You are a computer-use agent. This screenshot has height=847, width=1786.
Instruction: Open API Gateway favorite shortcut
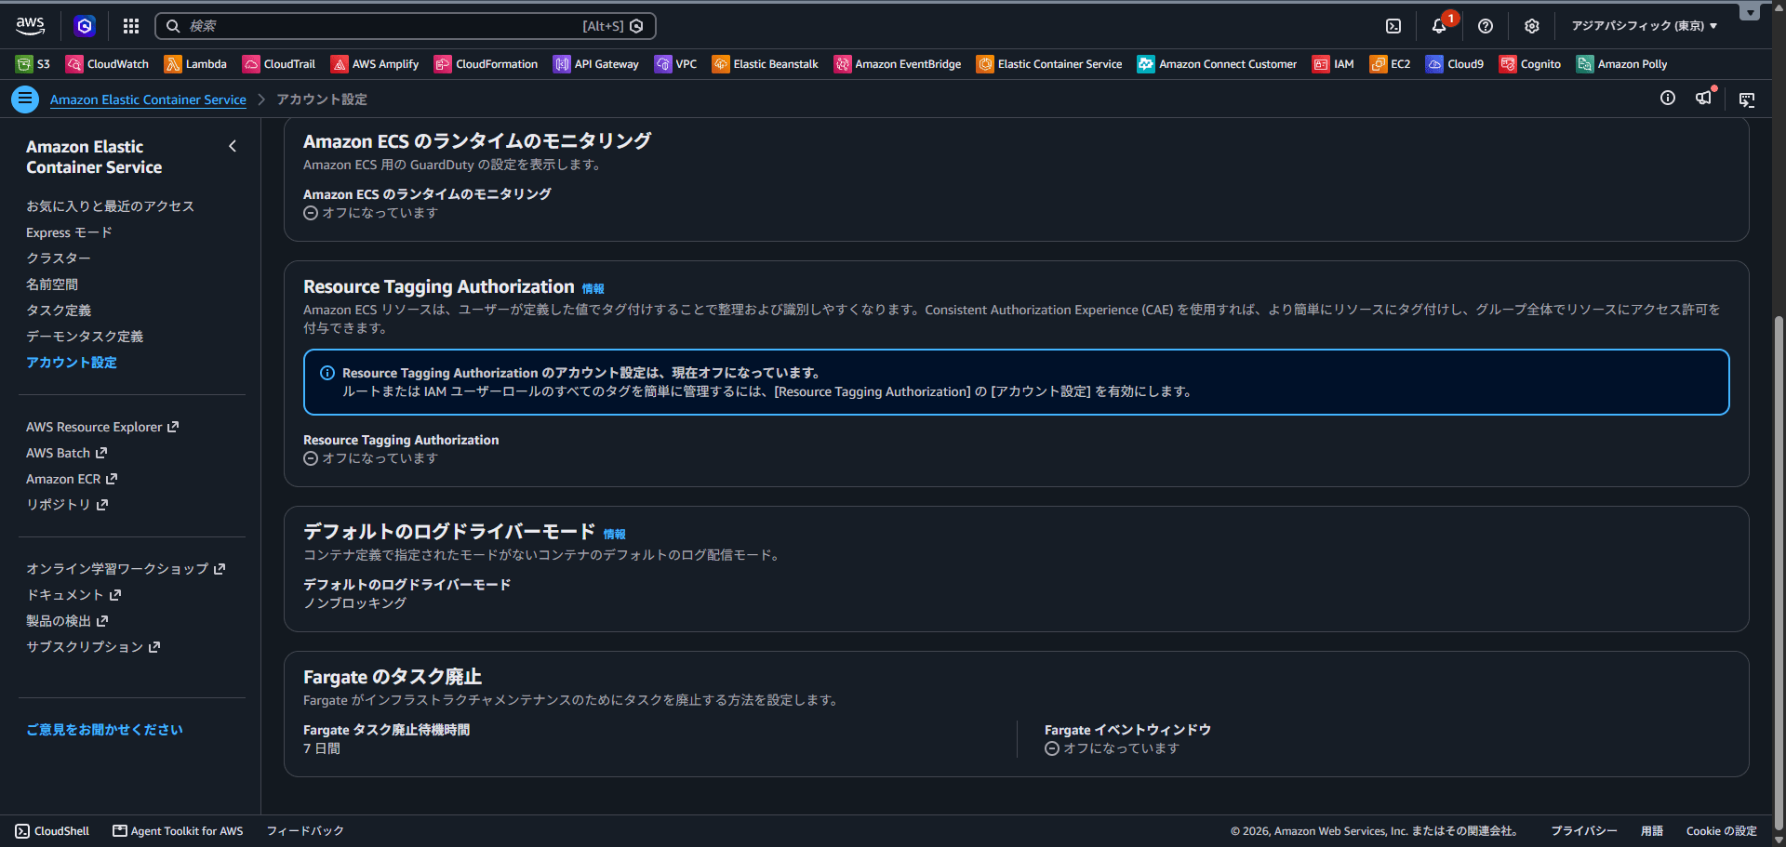(596, 64)
